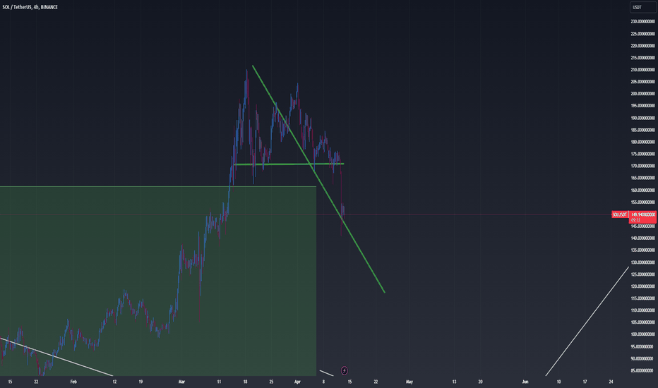The height and width of the screenshot is (388, 658).
Task: Click the 220.000000000 price label
Action: point(643,46)
